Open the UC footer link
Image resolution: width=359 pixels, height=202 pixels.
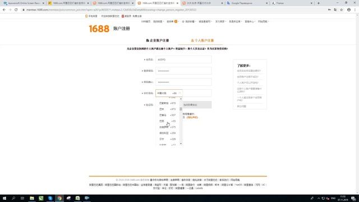(x=264, y=185)
